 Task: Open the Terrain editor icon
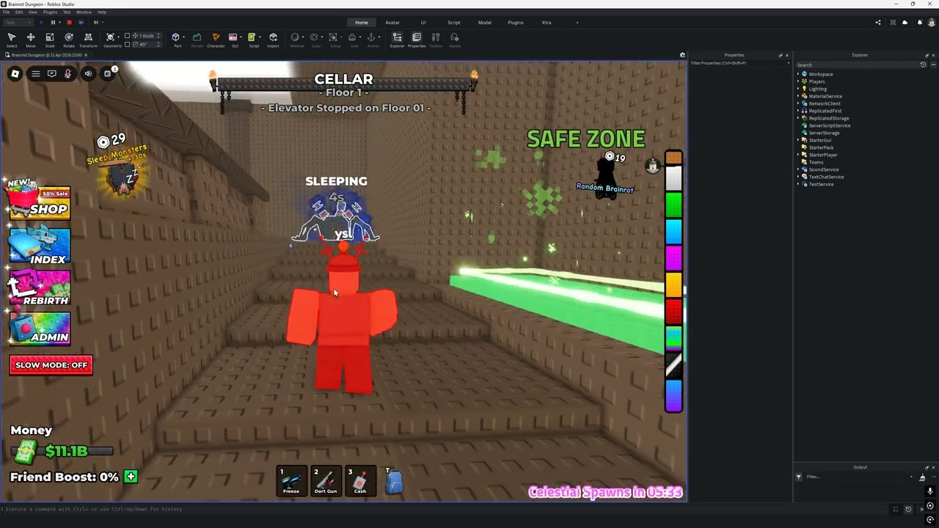click(x=197, y=40)
